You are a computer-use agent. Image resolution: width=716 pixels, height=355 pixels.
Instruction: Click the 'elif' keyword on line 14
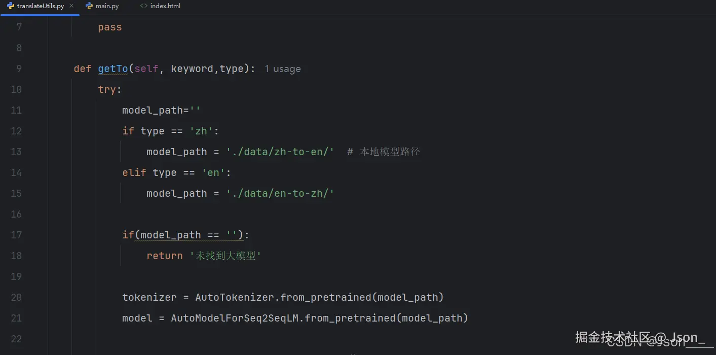click(134, 172)
